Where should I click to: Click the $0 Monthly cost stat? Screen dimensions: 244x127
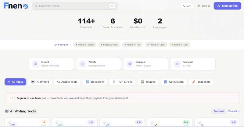(138, 23)
